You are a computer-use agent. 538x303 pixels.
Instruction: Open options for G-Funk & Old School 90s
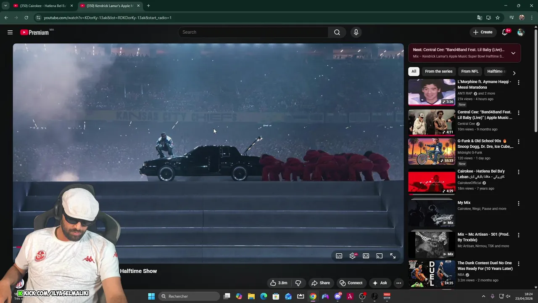point(519,142)
